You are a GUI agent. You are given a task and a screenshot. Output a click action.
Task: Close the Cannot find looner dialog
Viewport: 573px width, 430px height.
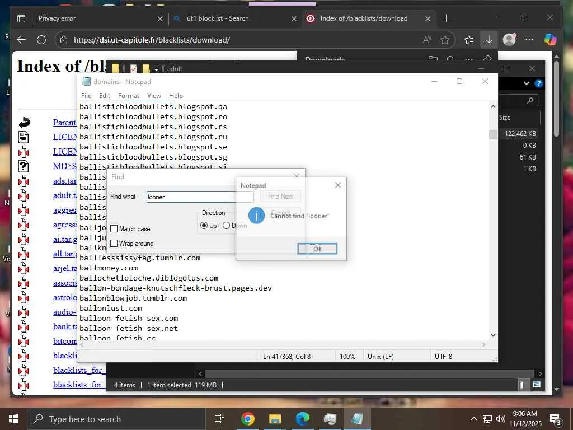338,185
